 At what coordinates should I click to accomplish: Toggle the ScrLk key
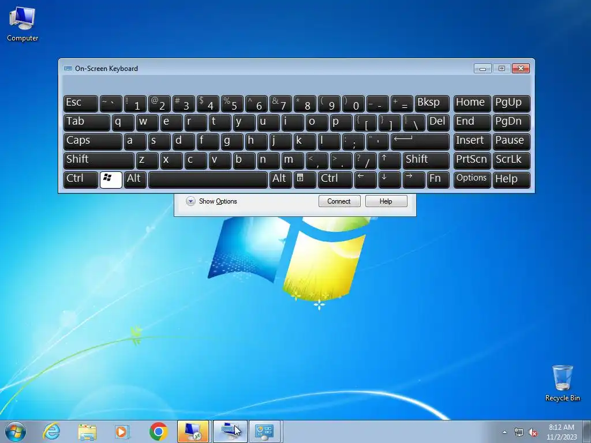511,160
